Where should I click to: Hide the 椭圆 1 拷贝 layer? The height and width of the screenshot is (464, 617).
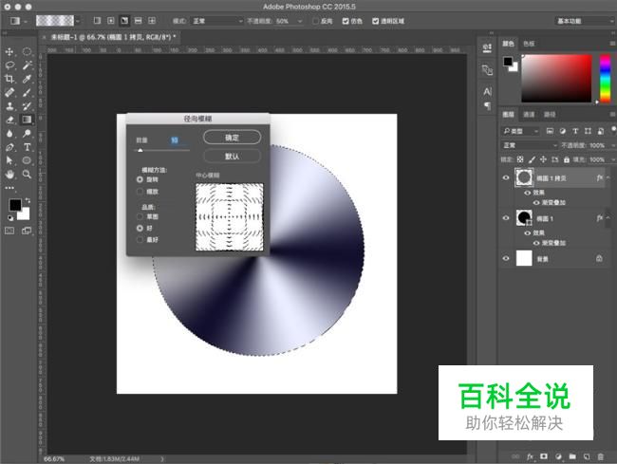click(x=506, y=177)
